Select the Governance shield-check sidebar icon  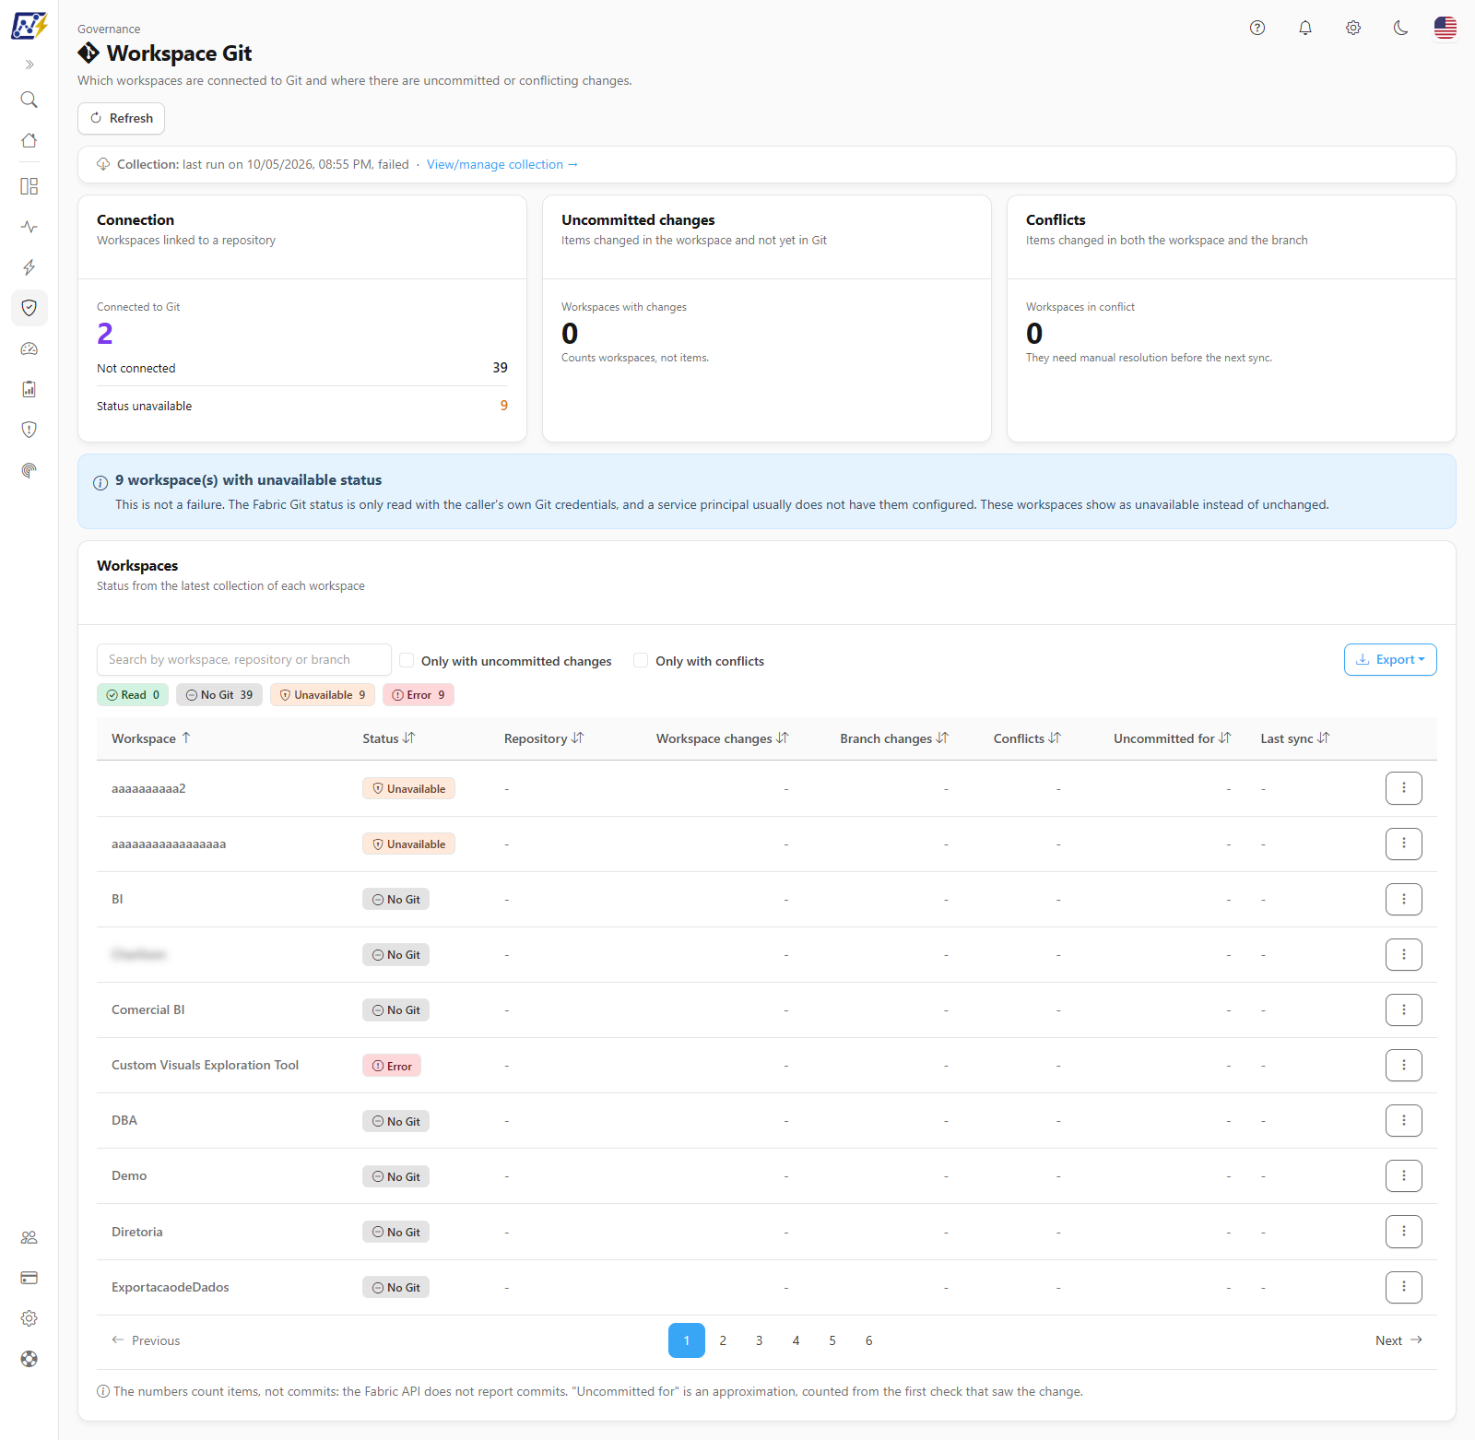coord(29,308)
